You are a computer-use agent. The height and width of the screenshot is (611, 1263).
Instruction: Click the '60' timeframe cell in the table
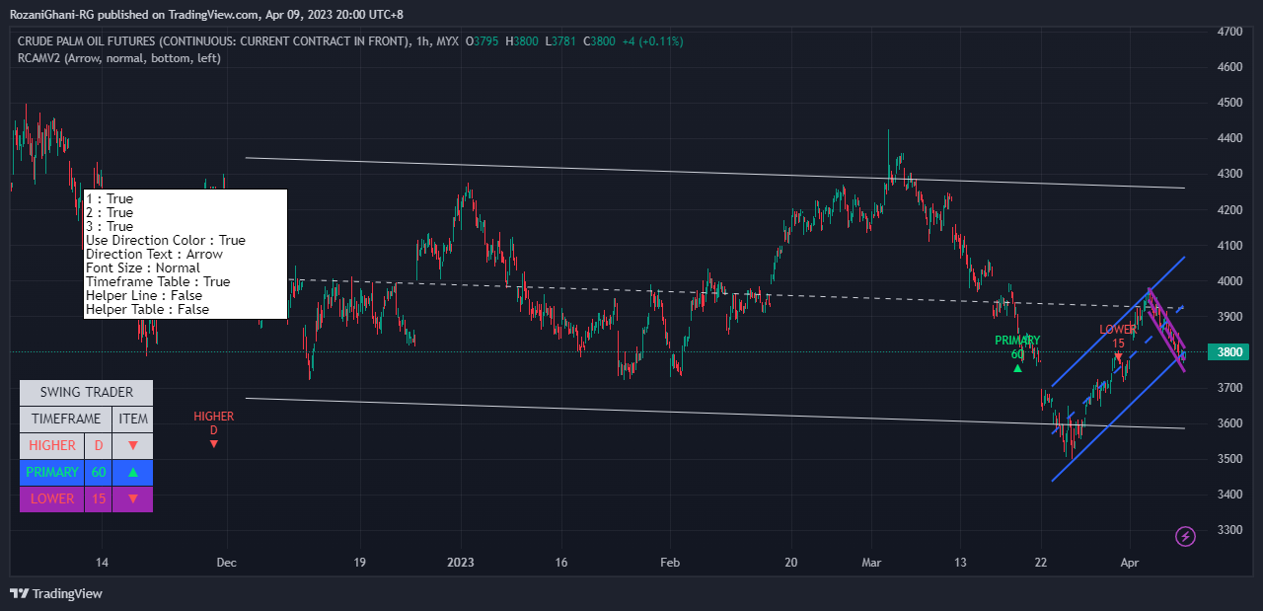[99, 473]
